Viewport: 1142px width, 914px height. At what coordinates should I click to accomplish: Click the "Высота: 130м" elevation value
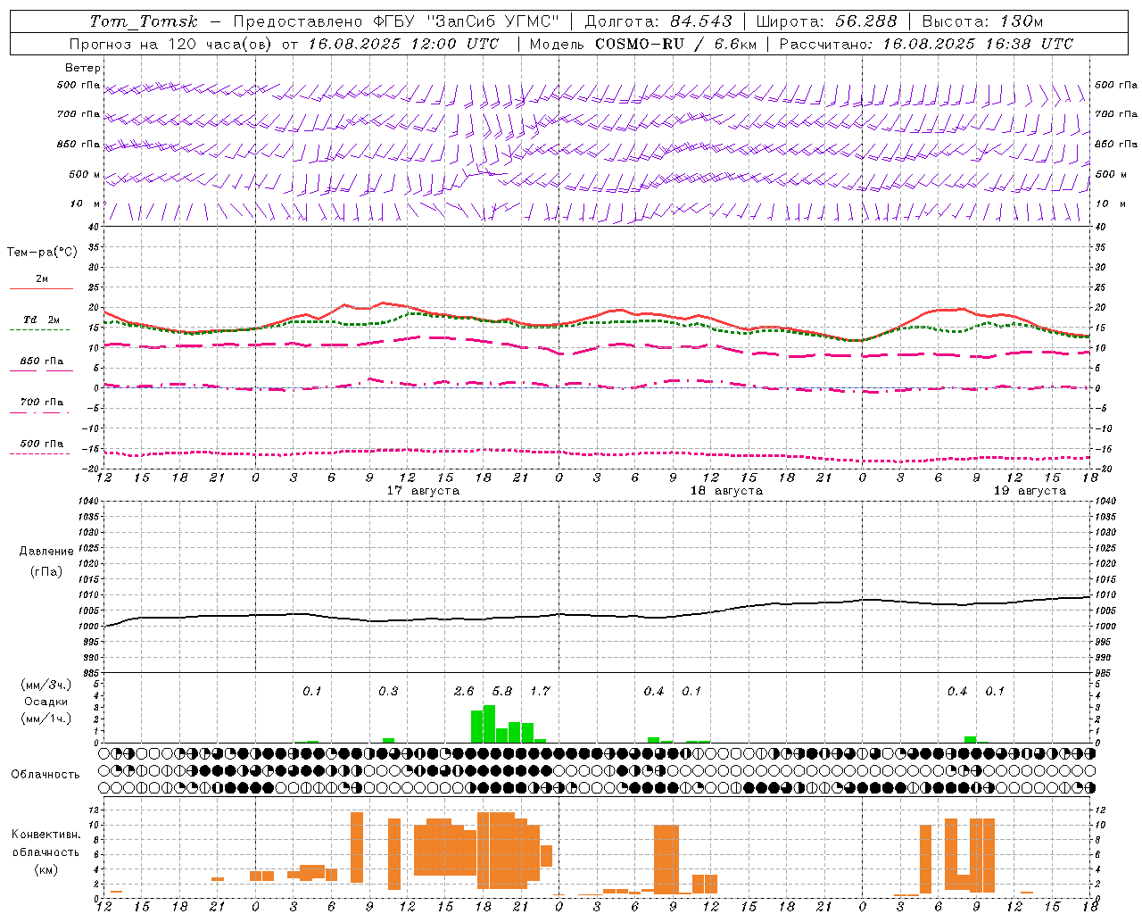click(982, 21)
